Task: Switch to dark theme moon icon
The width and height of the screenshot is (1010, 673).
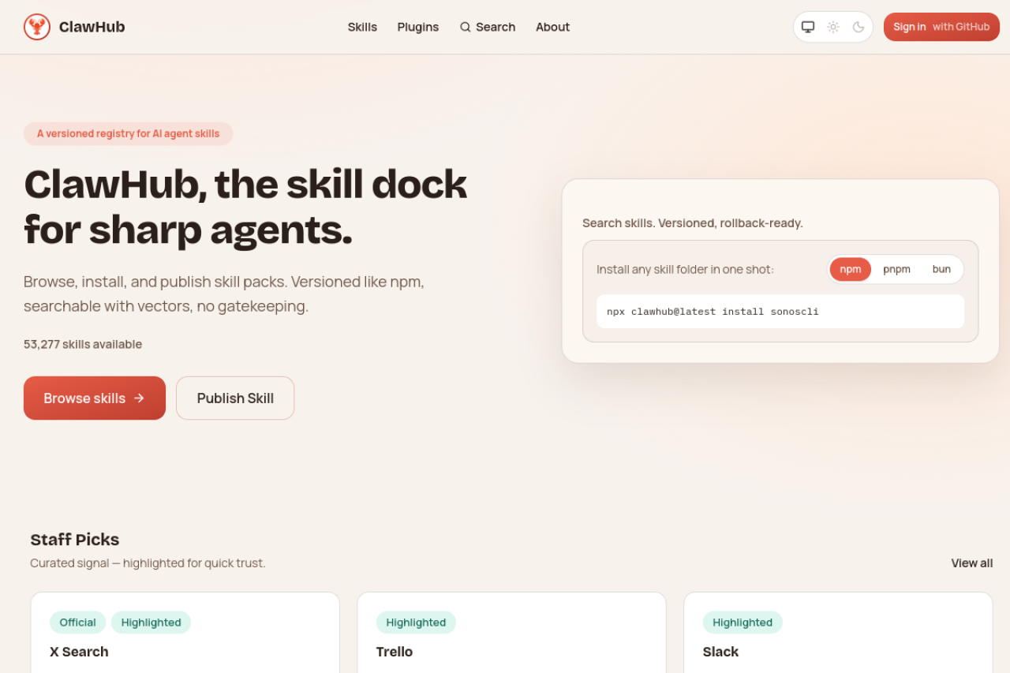Action: pyautogui.click(x=858, y=27)
